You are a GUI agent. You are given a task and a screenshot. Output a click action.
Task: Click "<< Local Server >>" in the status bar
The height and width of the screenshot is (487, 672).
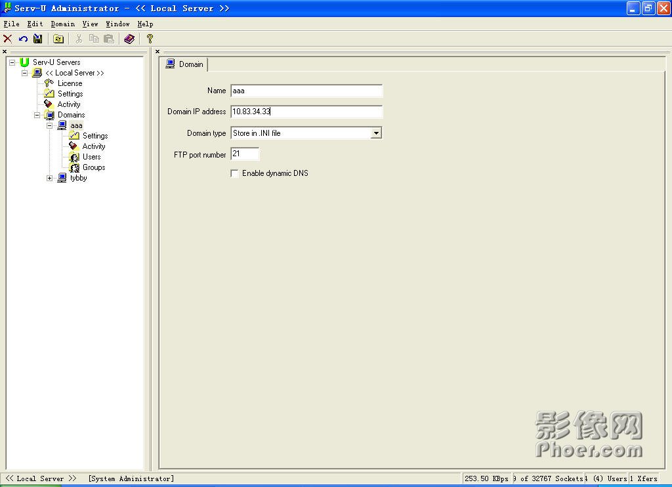[x=41, y=478]
